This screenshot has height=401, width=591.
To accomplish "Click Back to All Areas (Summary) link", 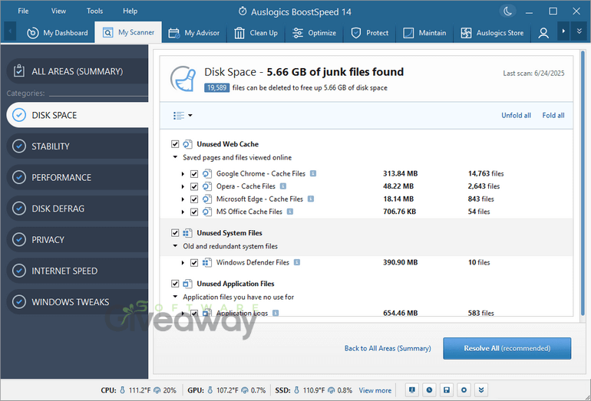I will pos(388,348).
